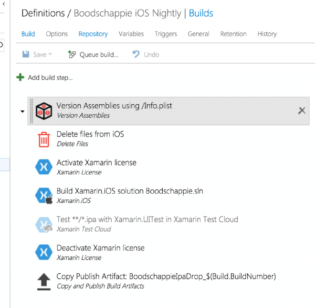Remove the Version Assemblies step with X
The image size is (315, 308).
302,110
